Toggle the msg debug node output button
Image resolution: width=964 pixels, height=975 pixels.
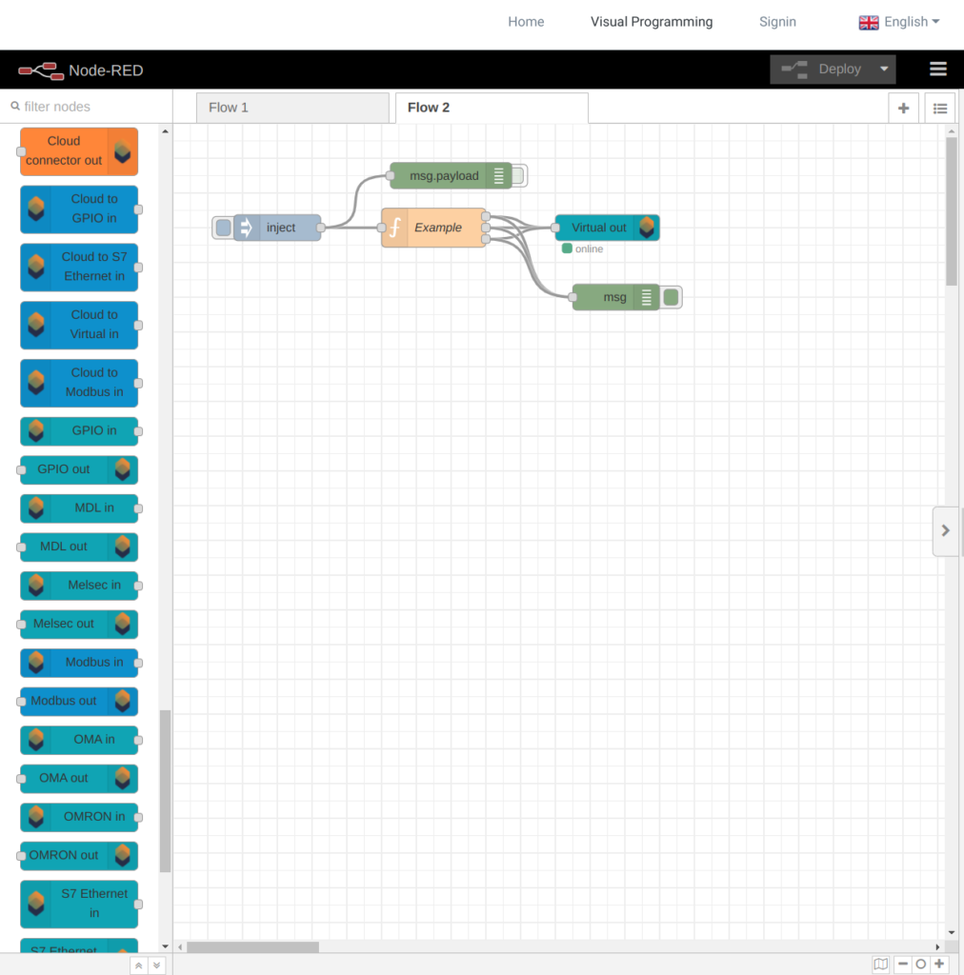coord(671,297)
